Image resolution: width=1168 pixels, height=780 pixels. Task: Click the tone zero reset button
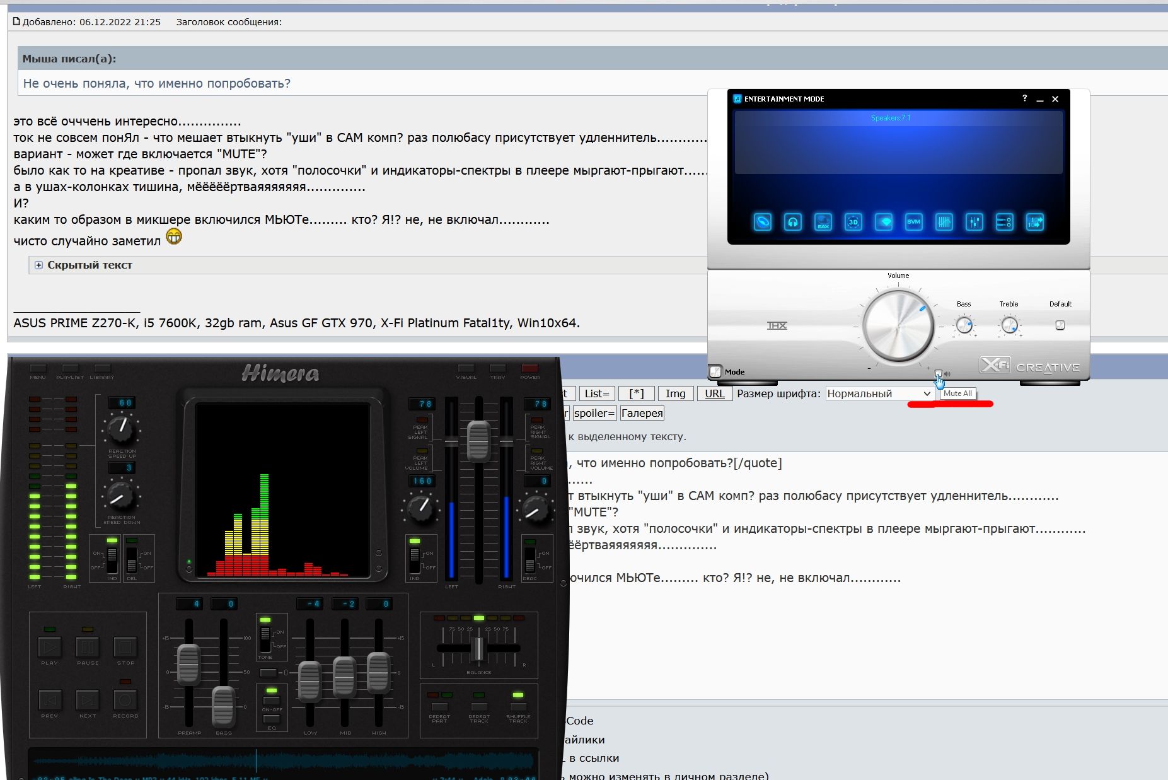[268, 673]
